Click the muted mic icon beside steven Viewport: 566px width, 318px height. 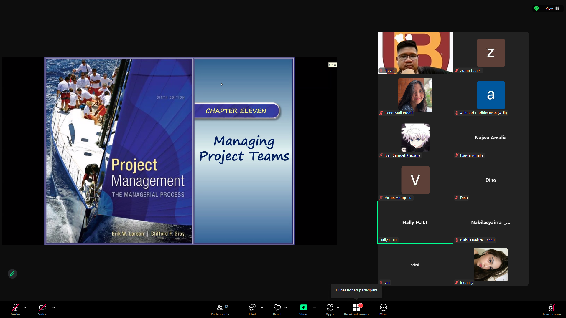pyautogui.click(x=381, y=71)
